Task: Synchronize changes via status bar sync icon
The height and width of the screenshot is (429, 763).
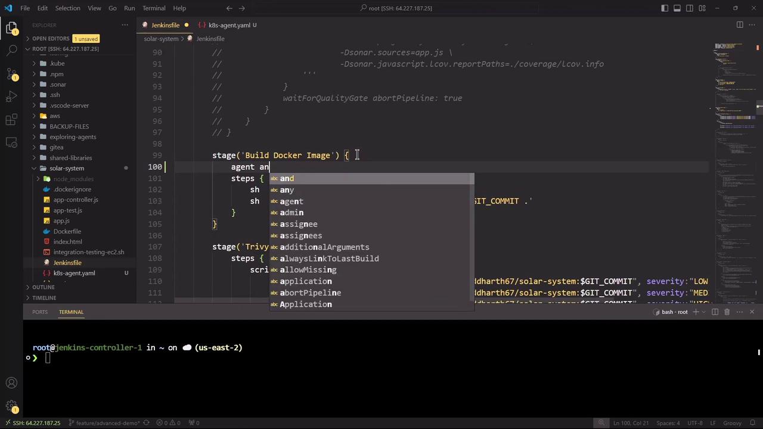Action: 146,423
